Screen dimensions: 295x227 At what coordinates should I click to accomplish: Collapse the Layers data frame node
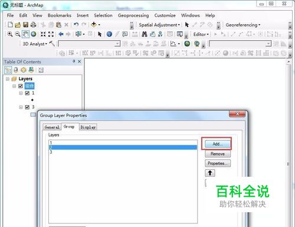(8, 79)
